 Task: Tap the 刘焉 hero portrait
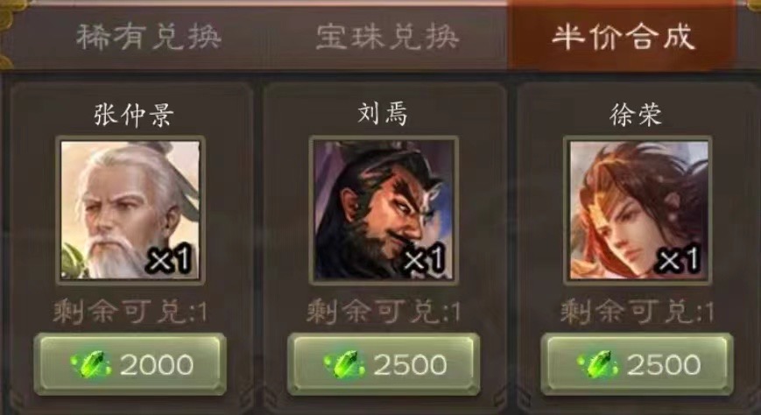tap(384, 209)
